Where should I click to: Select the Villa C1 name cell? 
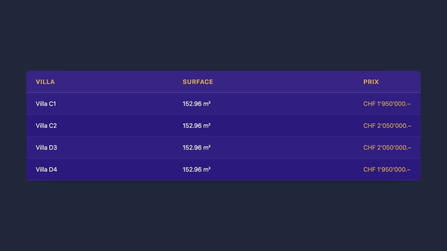(46, 104)
